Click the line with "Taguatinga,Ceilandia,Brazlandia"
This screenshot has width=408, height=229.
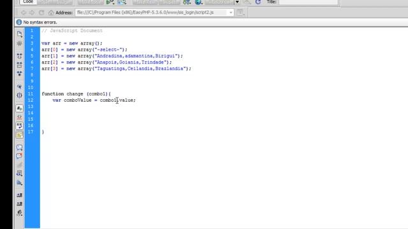pos(116,69)
